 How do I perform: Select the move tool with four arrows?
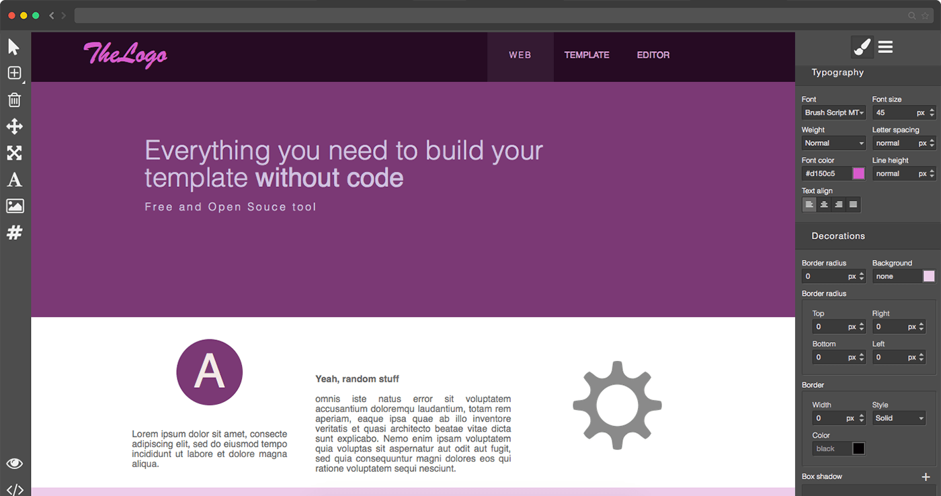[14, 126]
